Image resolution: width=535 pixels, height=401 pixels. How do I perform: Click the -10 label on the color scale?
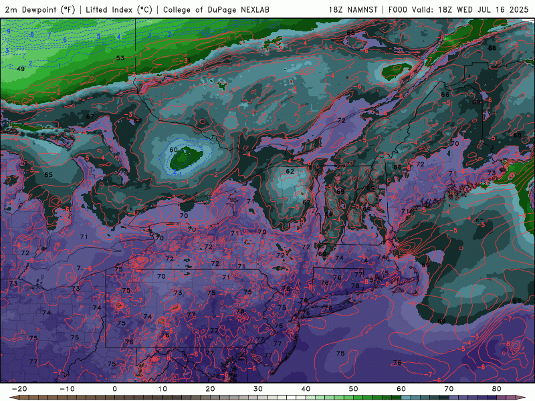point(67,389)
